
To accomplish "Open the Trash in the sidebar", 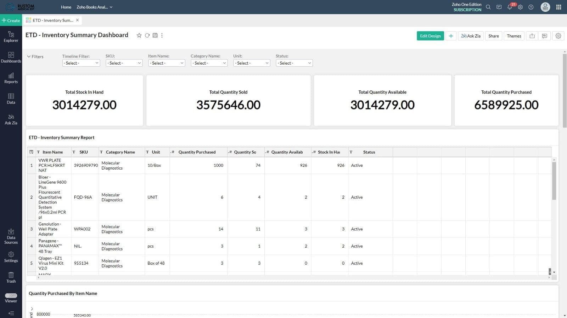I will point(11,277).
